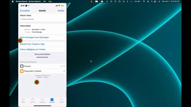Click the Version package icon
This screenshot has height=107, width=191.
22,66
